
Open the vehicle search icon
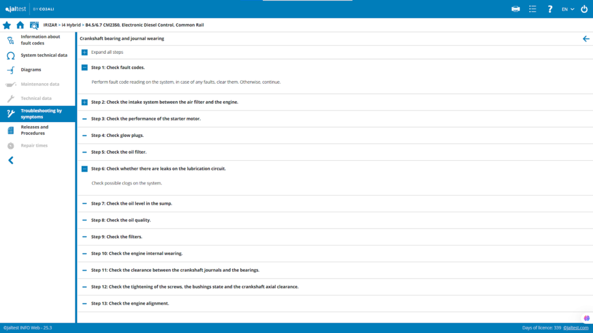coord(34,25)
